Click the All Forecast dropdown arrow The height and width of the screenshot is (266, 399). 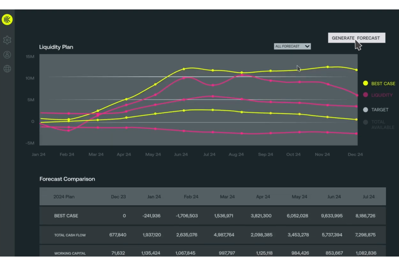click(307, 46)
